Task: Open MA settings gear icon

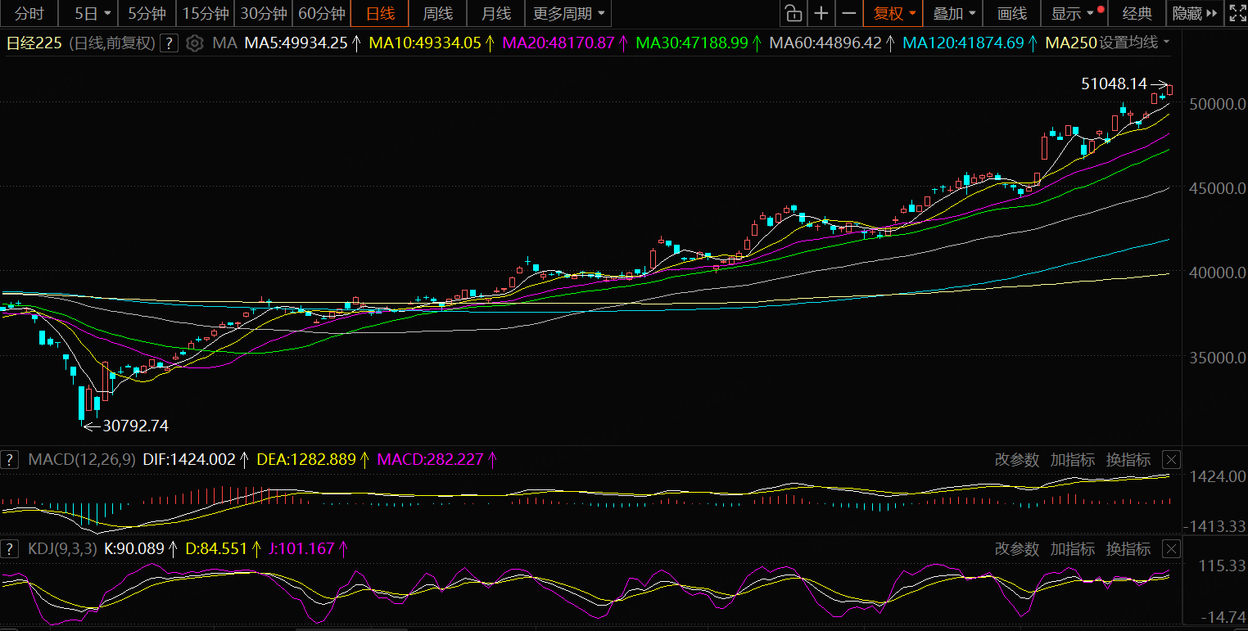Action: [194, 43]
